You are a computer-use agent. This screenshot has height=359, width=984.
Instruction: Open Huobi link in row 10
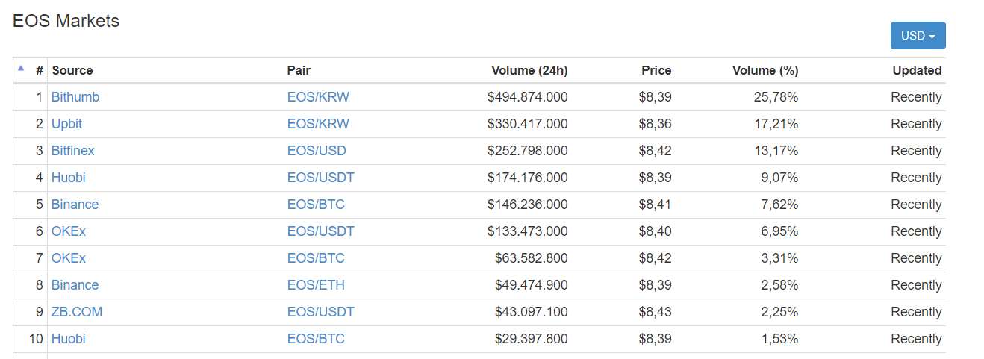point(69,339)
